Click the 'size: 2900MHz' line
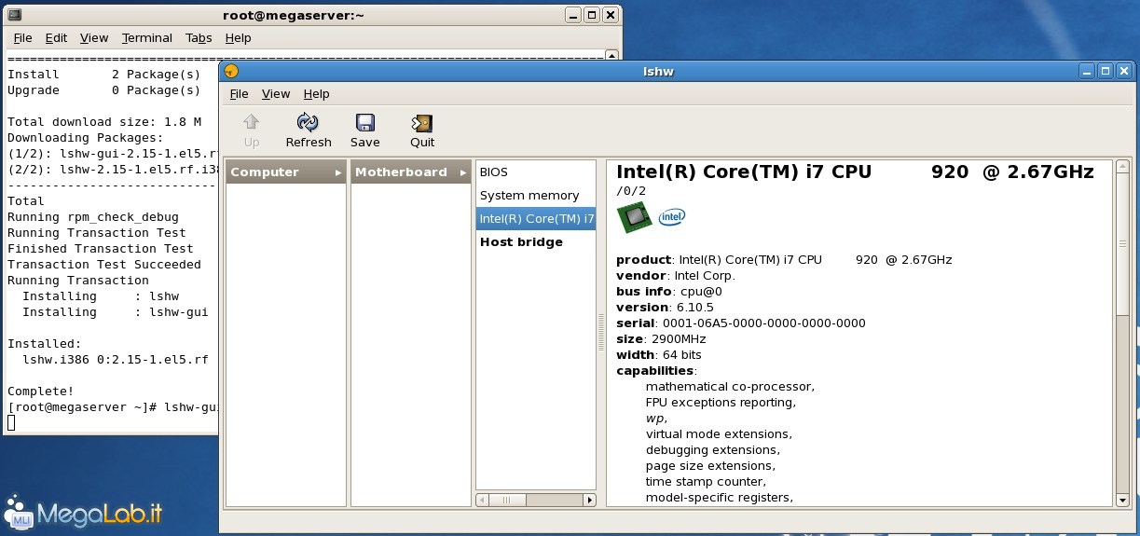 [661, 339]
